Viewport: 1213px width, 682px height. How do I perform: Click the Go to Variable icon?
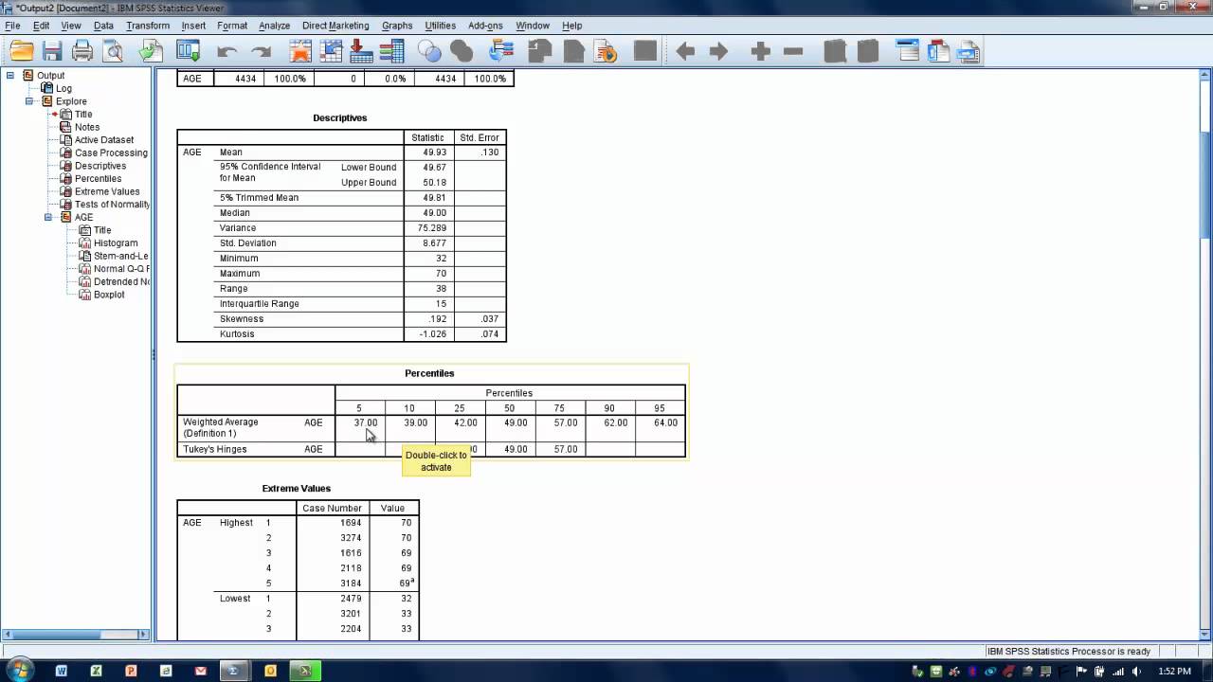pos(361,52)
